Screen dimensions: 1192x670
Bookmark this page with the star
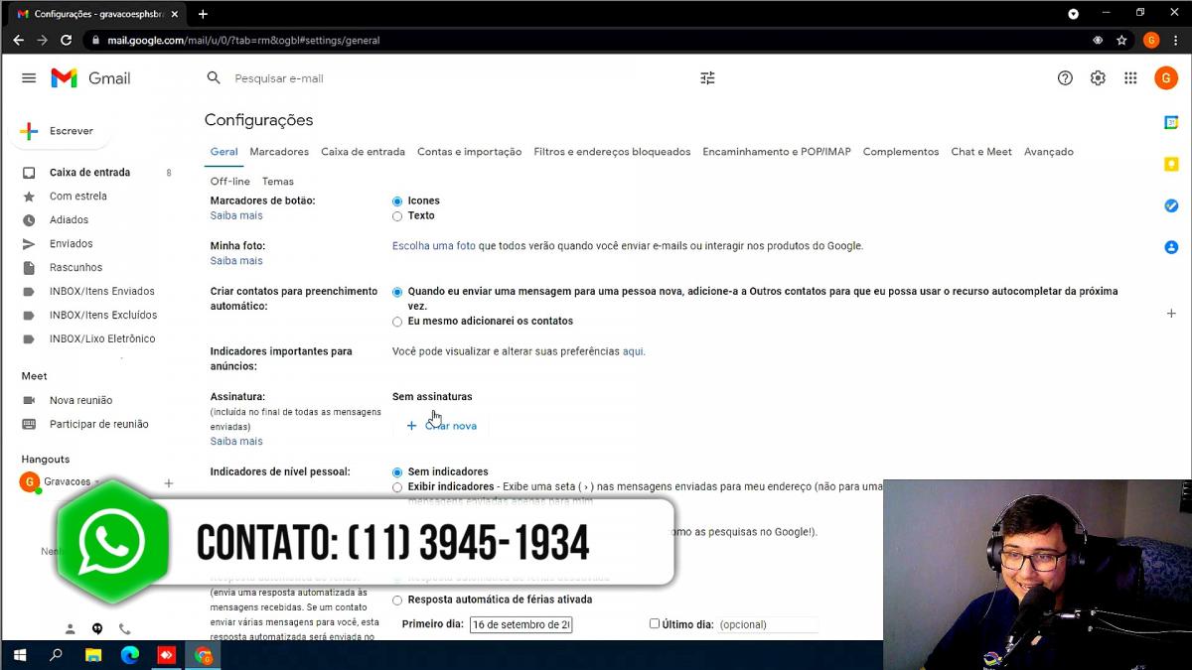pos(1121,41)
